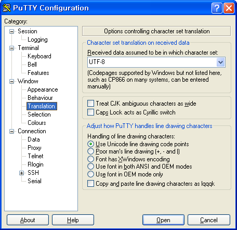Expand the SSH tree node
Screen dimensions: 237x230
21,173
